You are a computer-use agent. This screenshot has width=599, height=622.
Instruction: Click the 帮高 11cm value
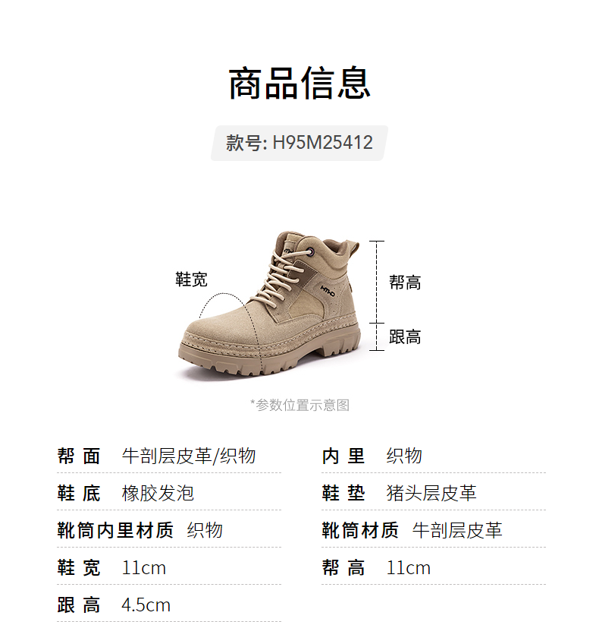[409, 568]
